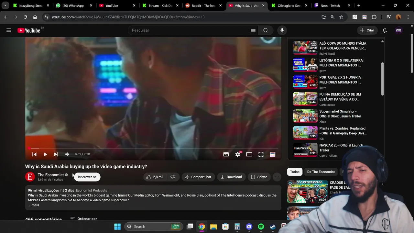
Task: Switch to the Ness - Twitch tab
Action: coord(332,6)
